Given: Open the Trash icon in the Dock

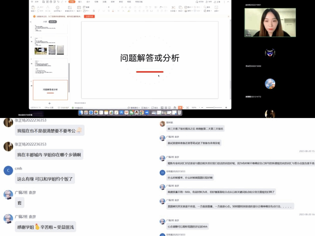Looking at the screenshot, I should pyautogui.click(x=179, y=112).
